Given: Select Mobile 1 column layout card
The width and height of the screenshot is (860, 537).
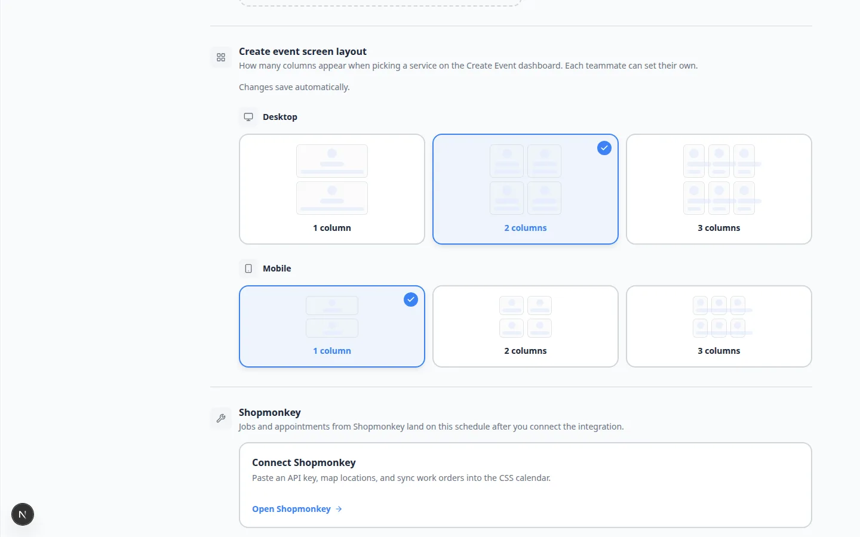Looking at the screenshot, I should pyautogui.click(x=332, y=326).
